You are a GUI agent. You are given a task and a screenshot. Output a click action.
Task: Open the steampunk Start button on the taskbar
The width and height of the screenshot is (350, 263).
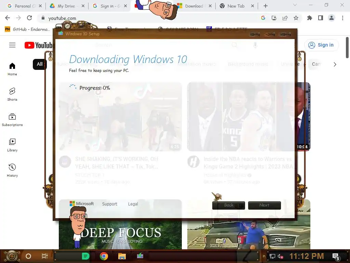tap(12, 256)
